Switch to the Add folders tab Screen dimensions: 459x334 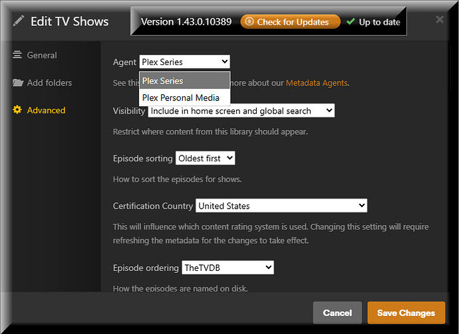tap(43, 83)
